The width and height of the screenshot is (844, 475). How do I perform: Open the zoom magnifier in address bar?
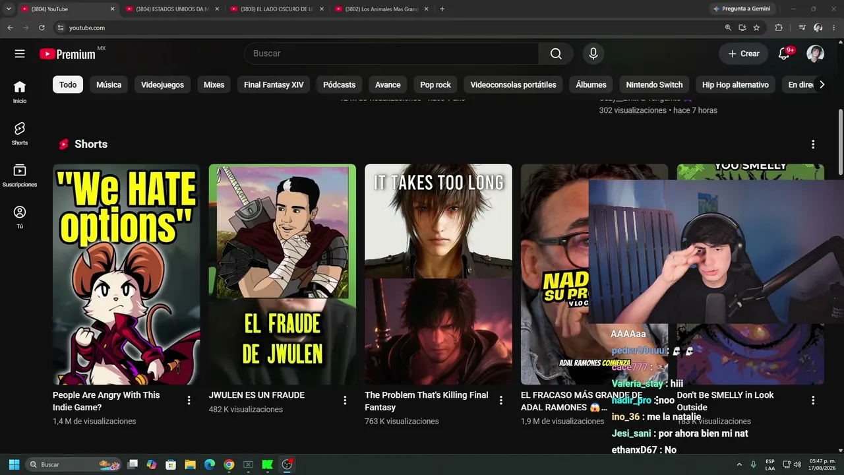click(728, 28)
